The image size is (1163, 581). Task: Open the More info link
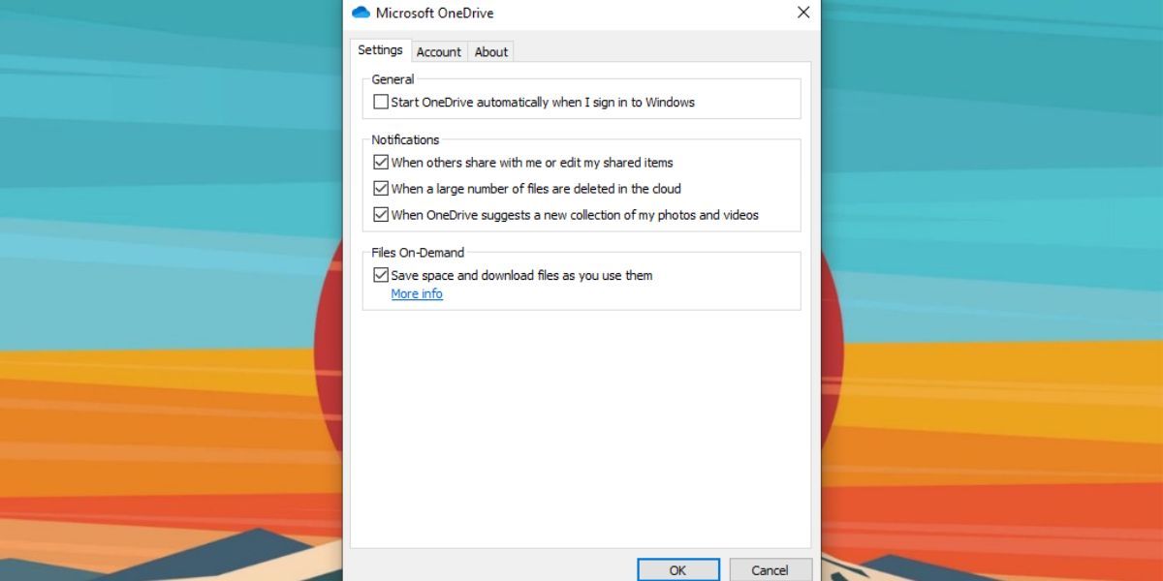(417, 293)
